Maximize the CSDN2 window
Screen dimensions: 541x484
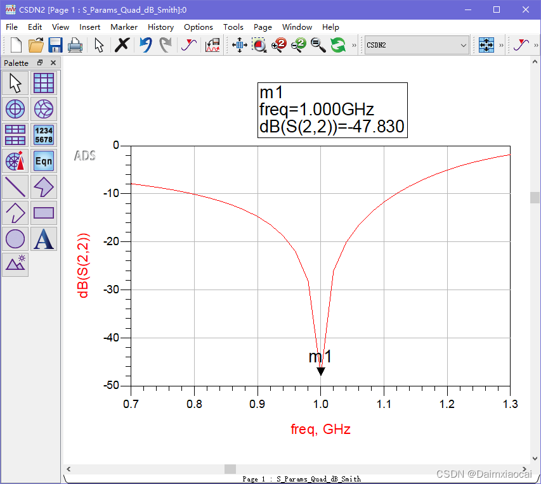point(497,10)
